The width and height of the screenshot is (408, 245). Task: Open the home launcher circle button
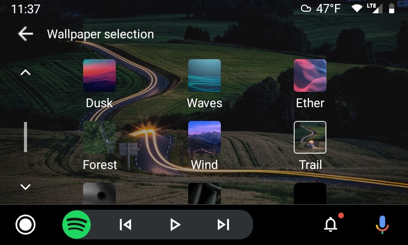click(x=25, y=225)
